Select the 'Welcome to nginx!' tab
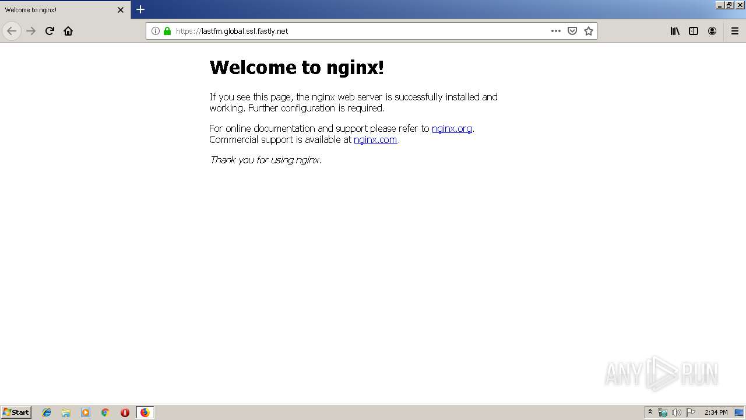The width and height of the screenshot is (746, 420). pyautogui.click(x=65, y=10)
